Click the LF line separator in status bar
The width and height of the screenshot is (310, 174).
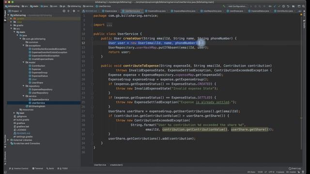click(x=265, y=172)
